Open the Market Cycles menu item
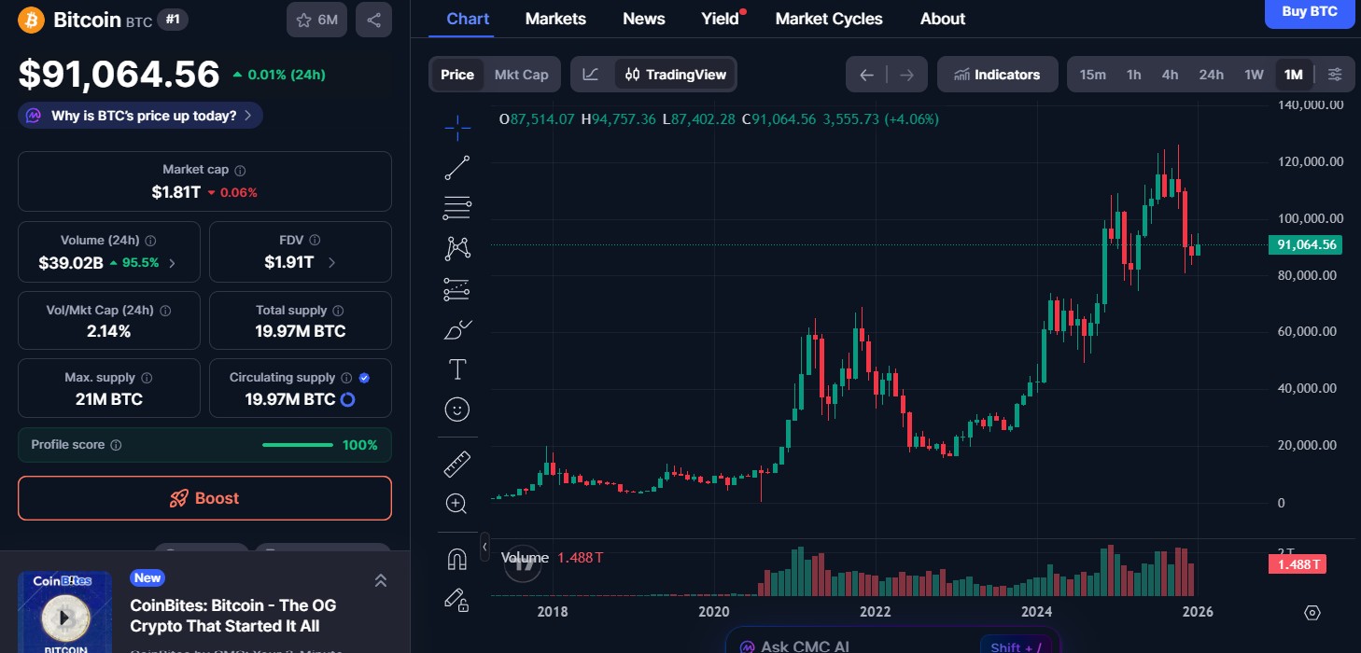The width and height of the screenshot is (1361, 653). pyautogui.click(x=828, y=18)
